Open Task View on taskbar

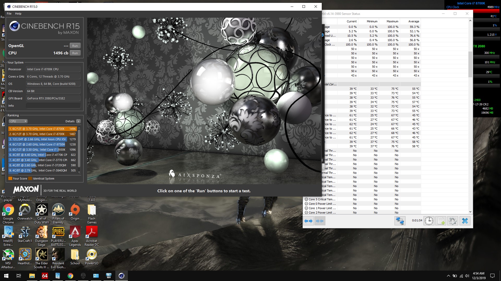[x=19, y=276]
